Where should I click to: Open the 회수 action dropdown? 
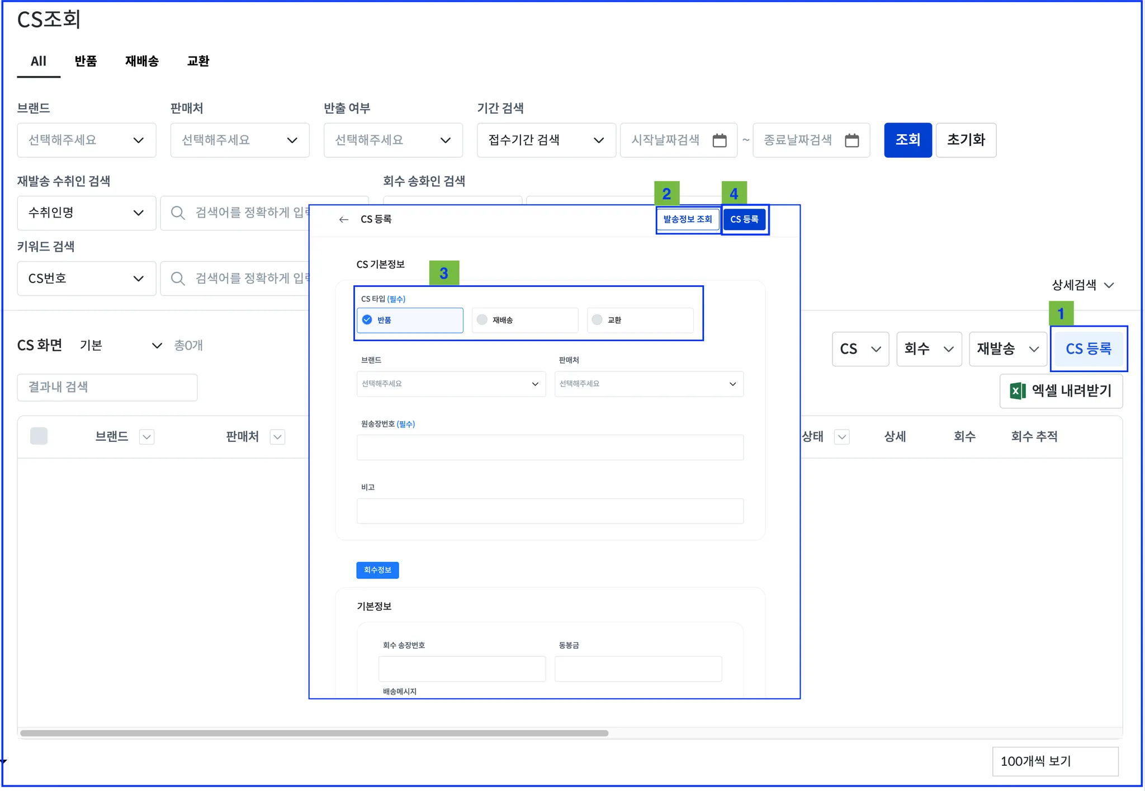[928, 349]
